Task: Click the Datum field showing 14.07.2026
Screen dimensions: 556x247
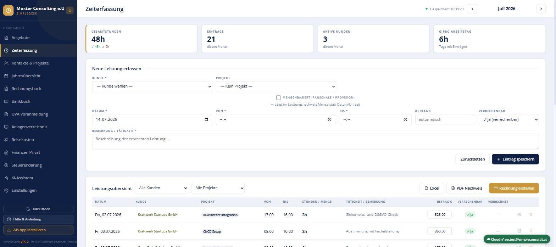Action: coord(152,119)
